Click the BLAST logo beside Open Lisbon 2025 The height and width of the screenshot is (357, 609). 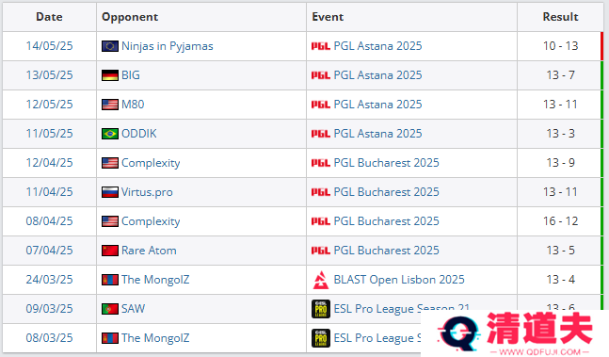(x=321, y=280)
